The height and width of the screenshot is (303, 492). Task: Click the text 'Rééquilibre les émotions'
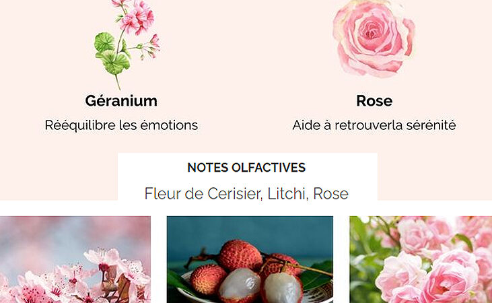[121, 125]
